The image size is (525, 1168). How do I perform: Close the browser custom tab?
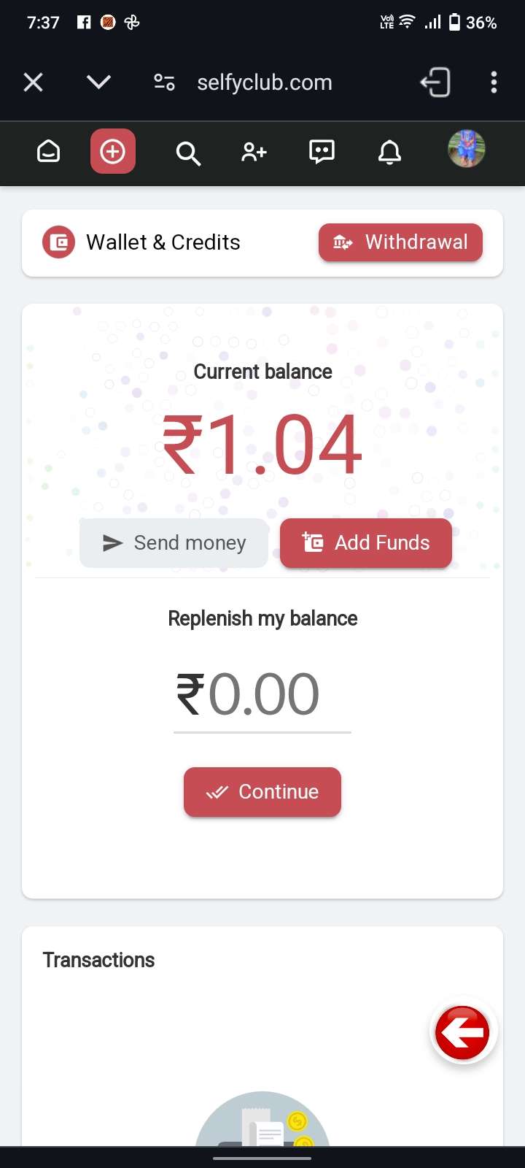33,82
